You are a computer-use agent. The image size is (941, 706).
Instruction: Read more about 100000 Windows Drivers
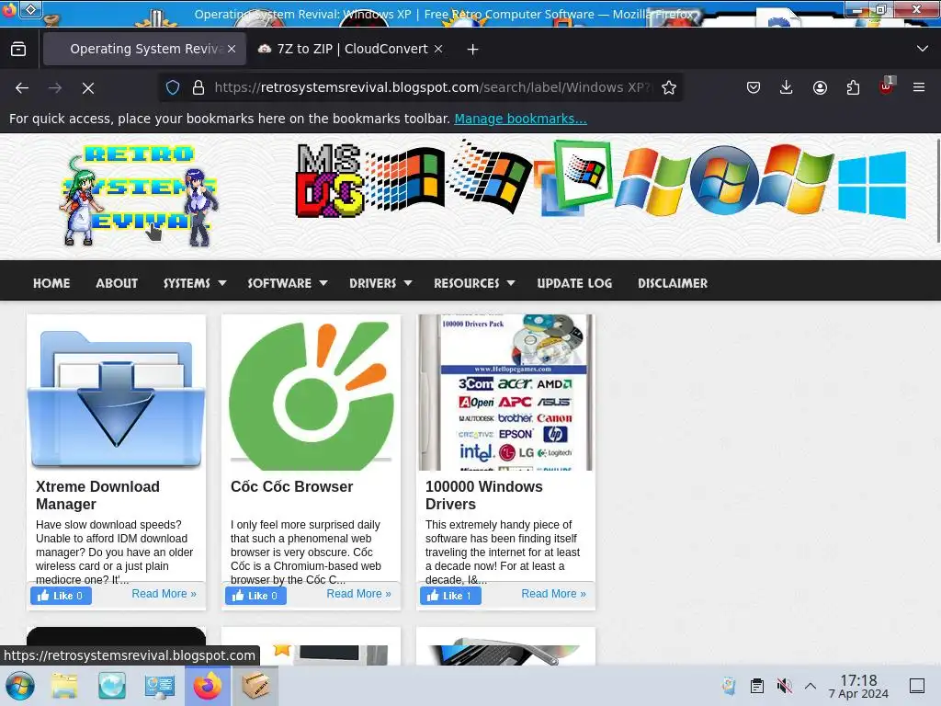(553, 594)
